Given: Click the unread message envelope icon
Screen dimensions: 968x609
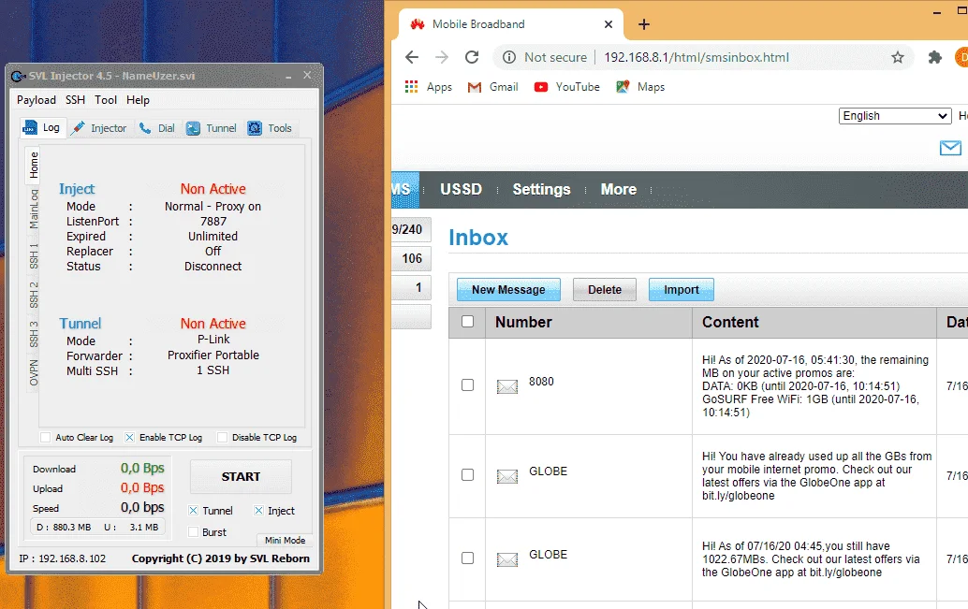Looking at the screenshot, I should (950, 148).
